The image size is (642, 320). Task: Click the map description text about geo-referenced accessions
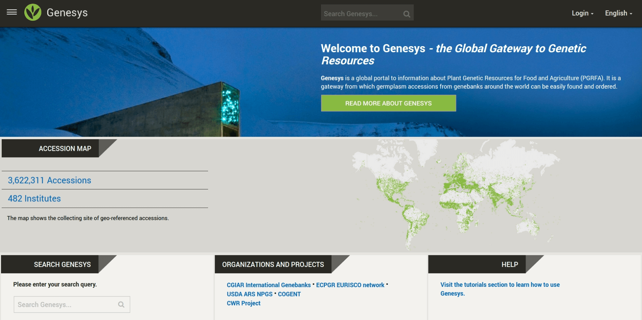tap(88, 218)
